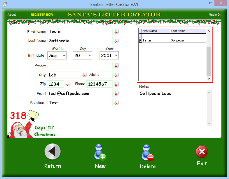Click into the Zip field containing 1234
This screenshot has height=179, width=229.
pos(56,84)
